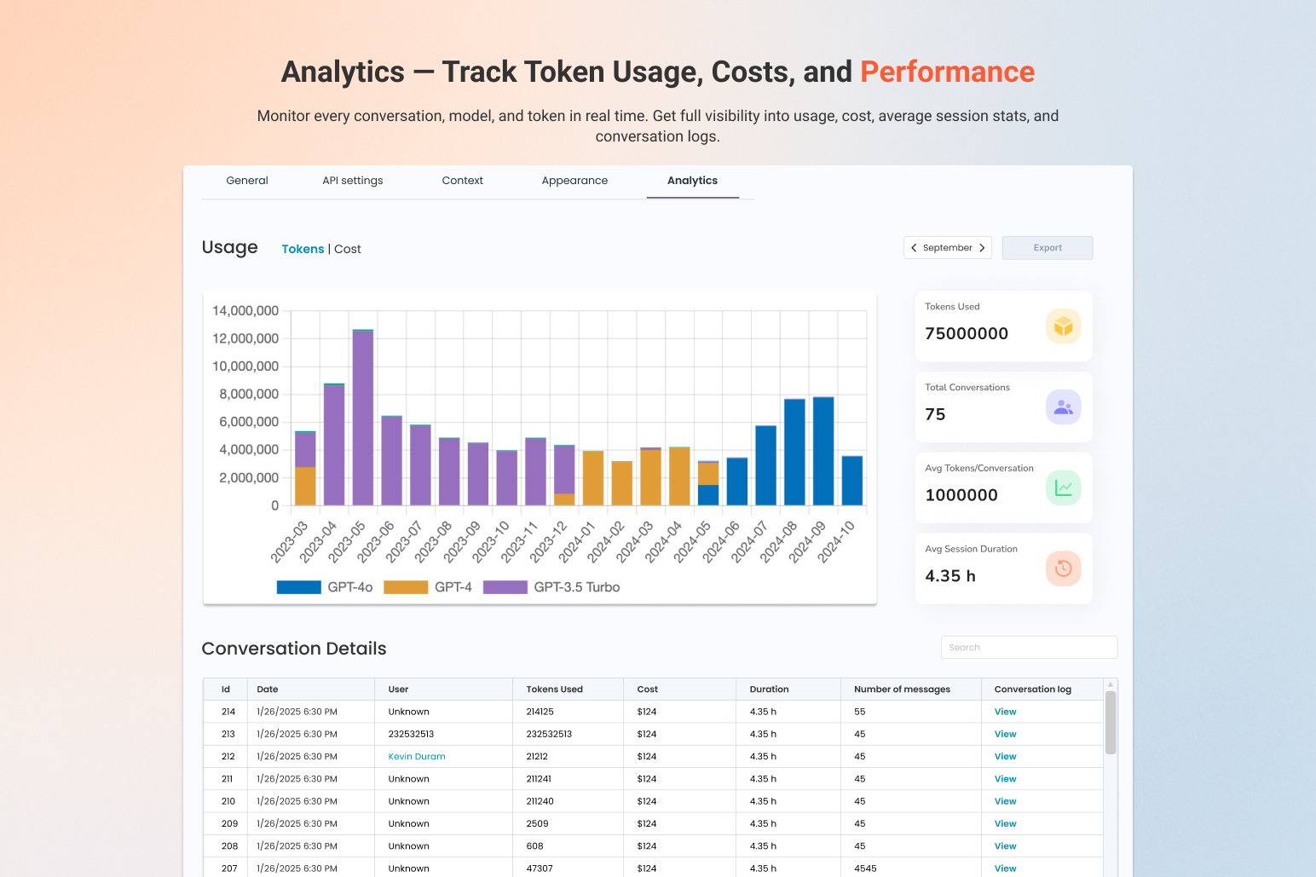Click the Export button
1316x877 pixels.
pyautogui.click(x=1048, y=247)
